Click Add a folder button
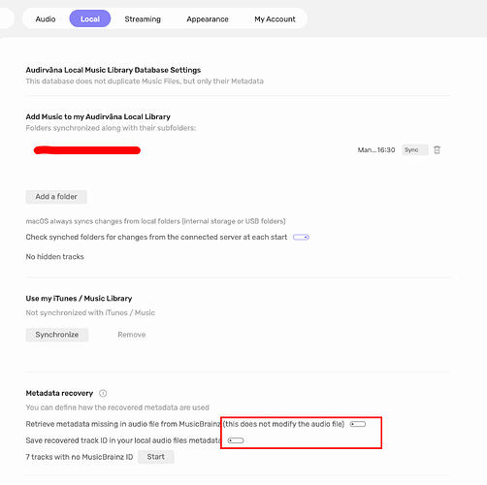The image size is (487, 485). click(x=56, y=197)
